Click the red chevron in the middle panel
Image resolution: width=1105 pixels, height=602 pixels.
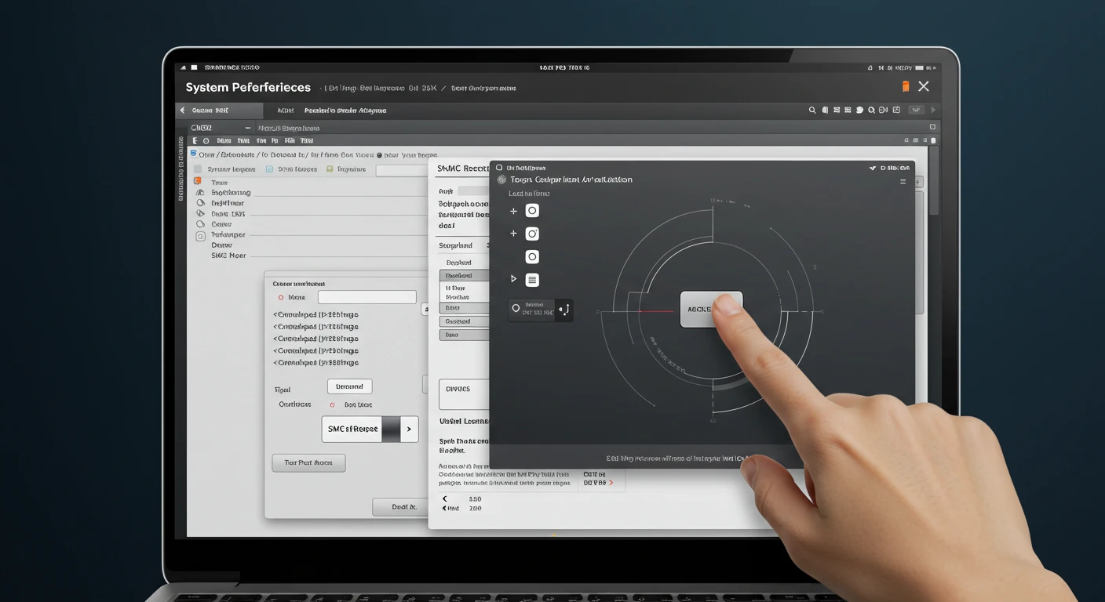(611, 483)
